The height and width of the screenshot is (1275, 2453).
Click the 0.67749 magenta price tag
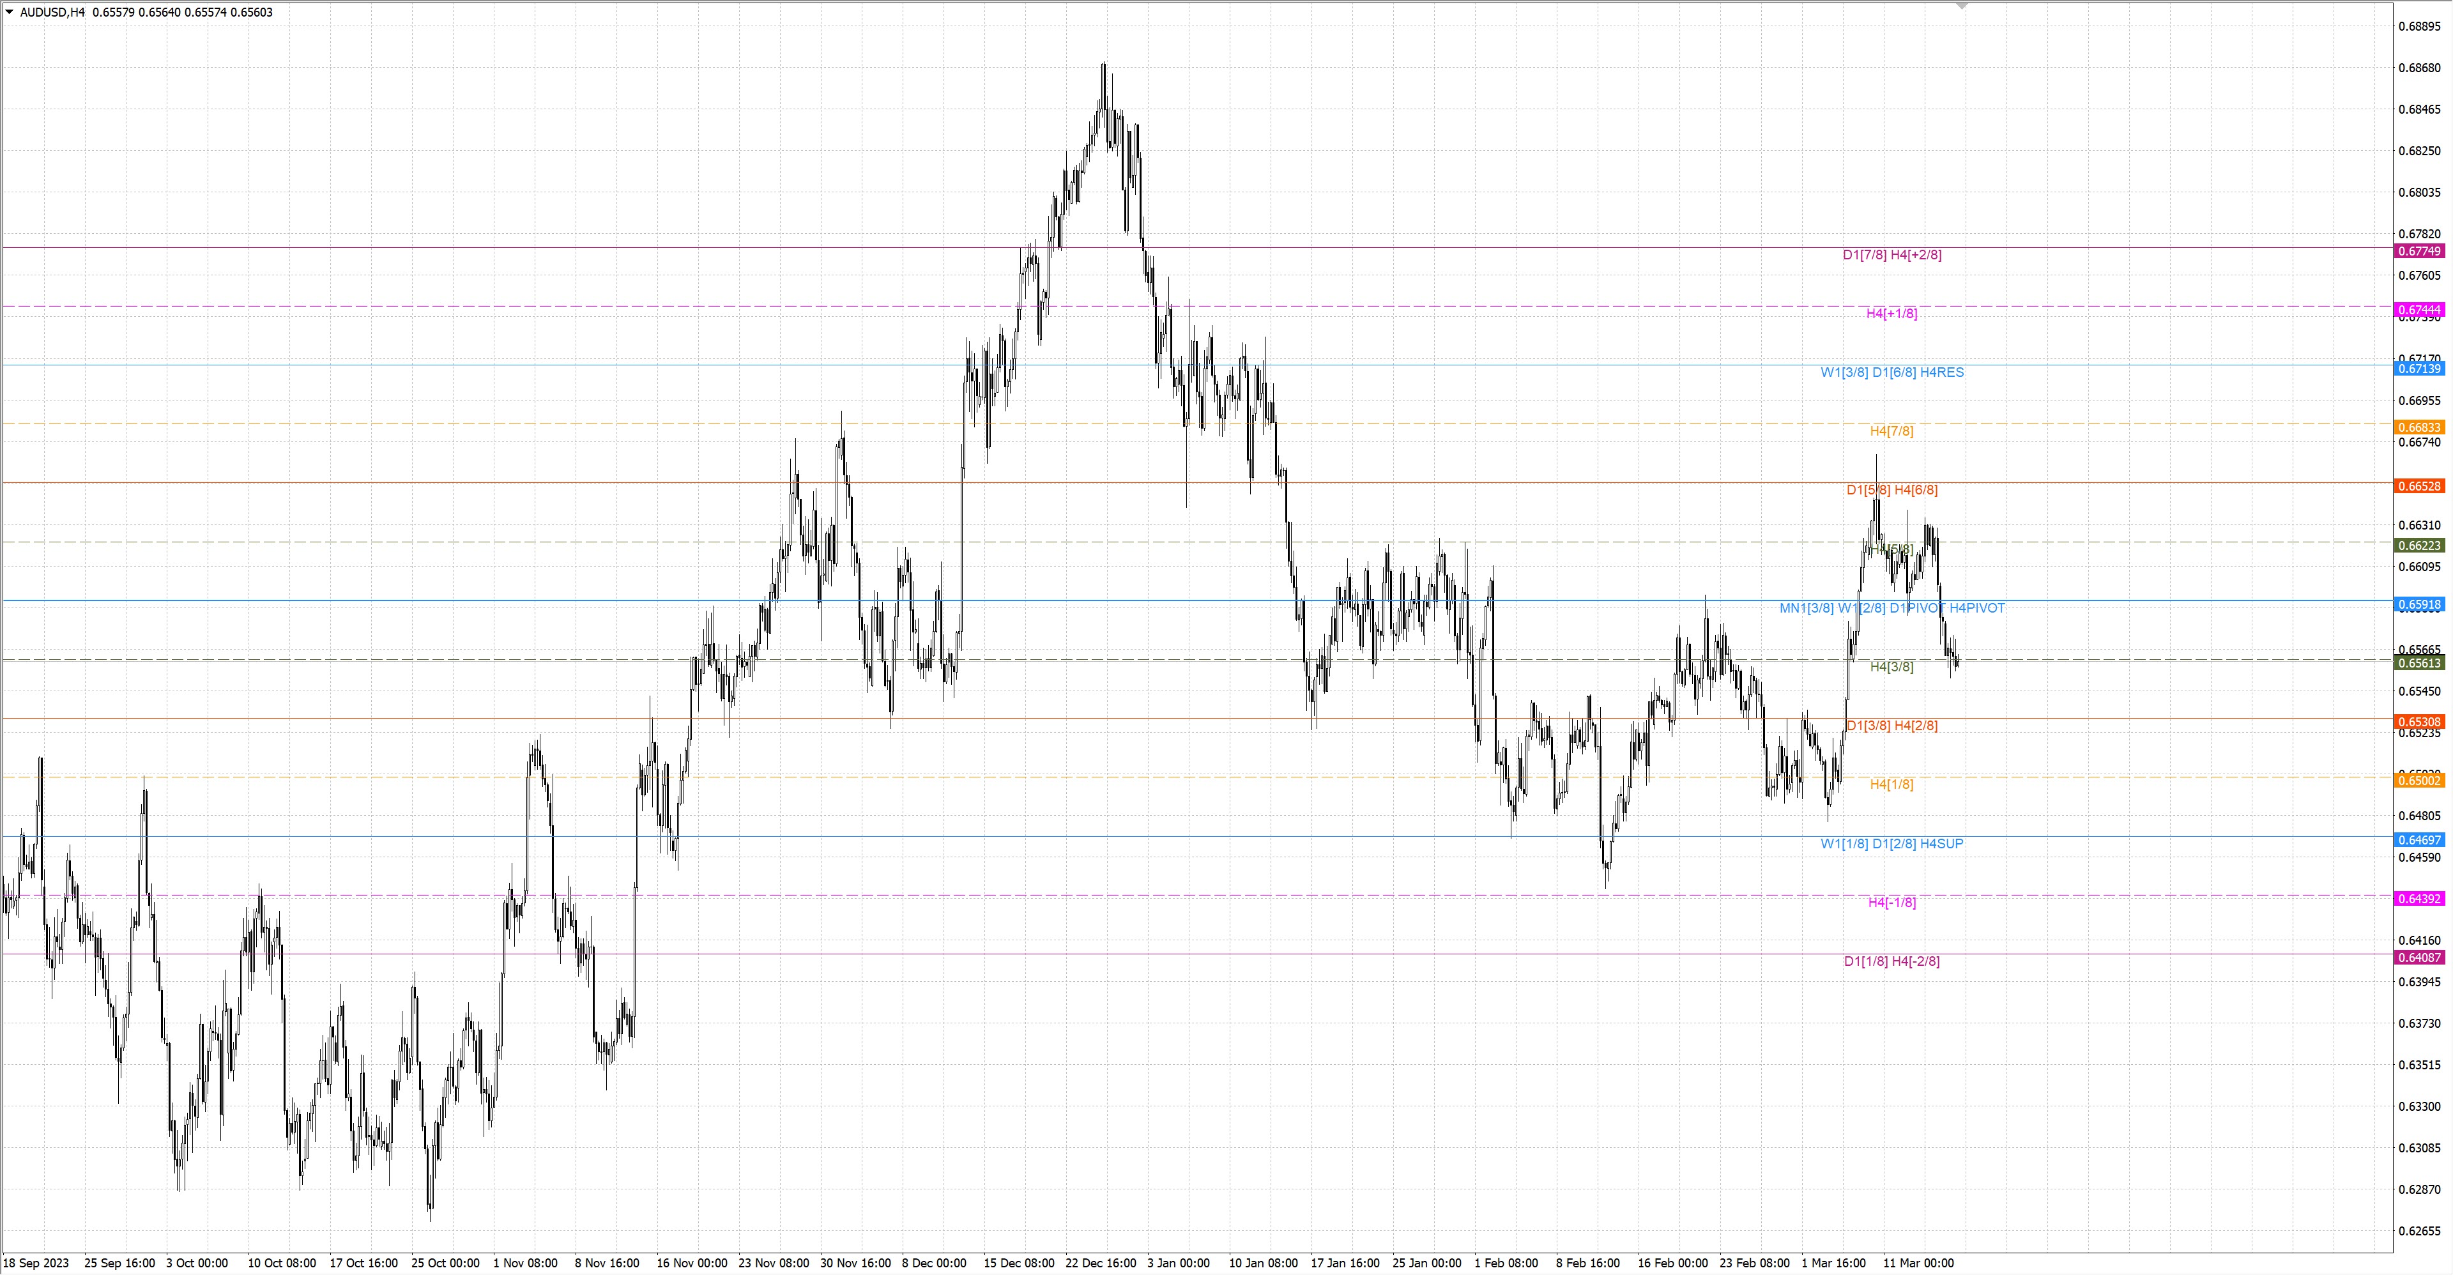click(x=2419, y=252)
